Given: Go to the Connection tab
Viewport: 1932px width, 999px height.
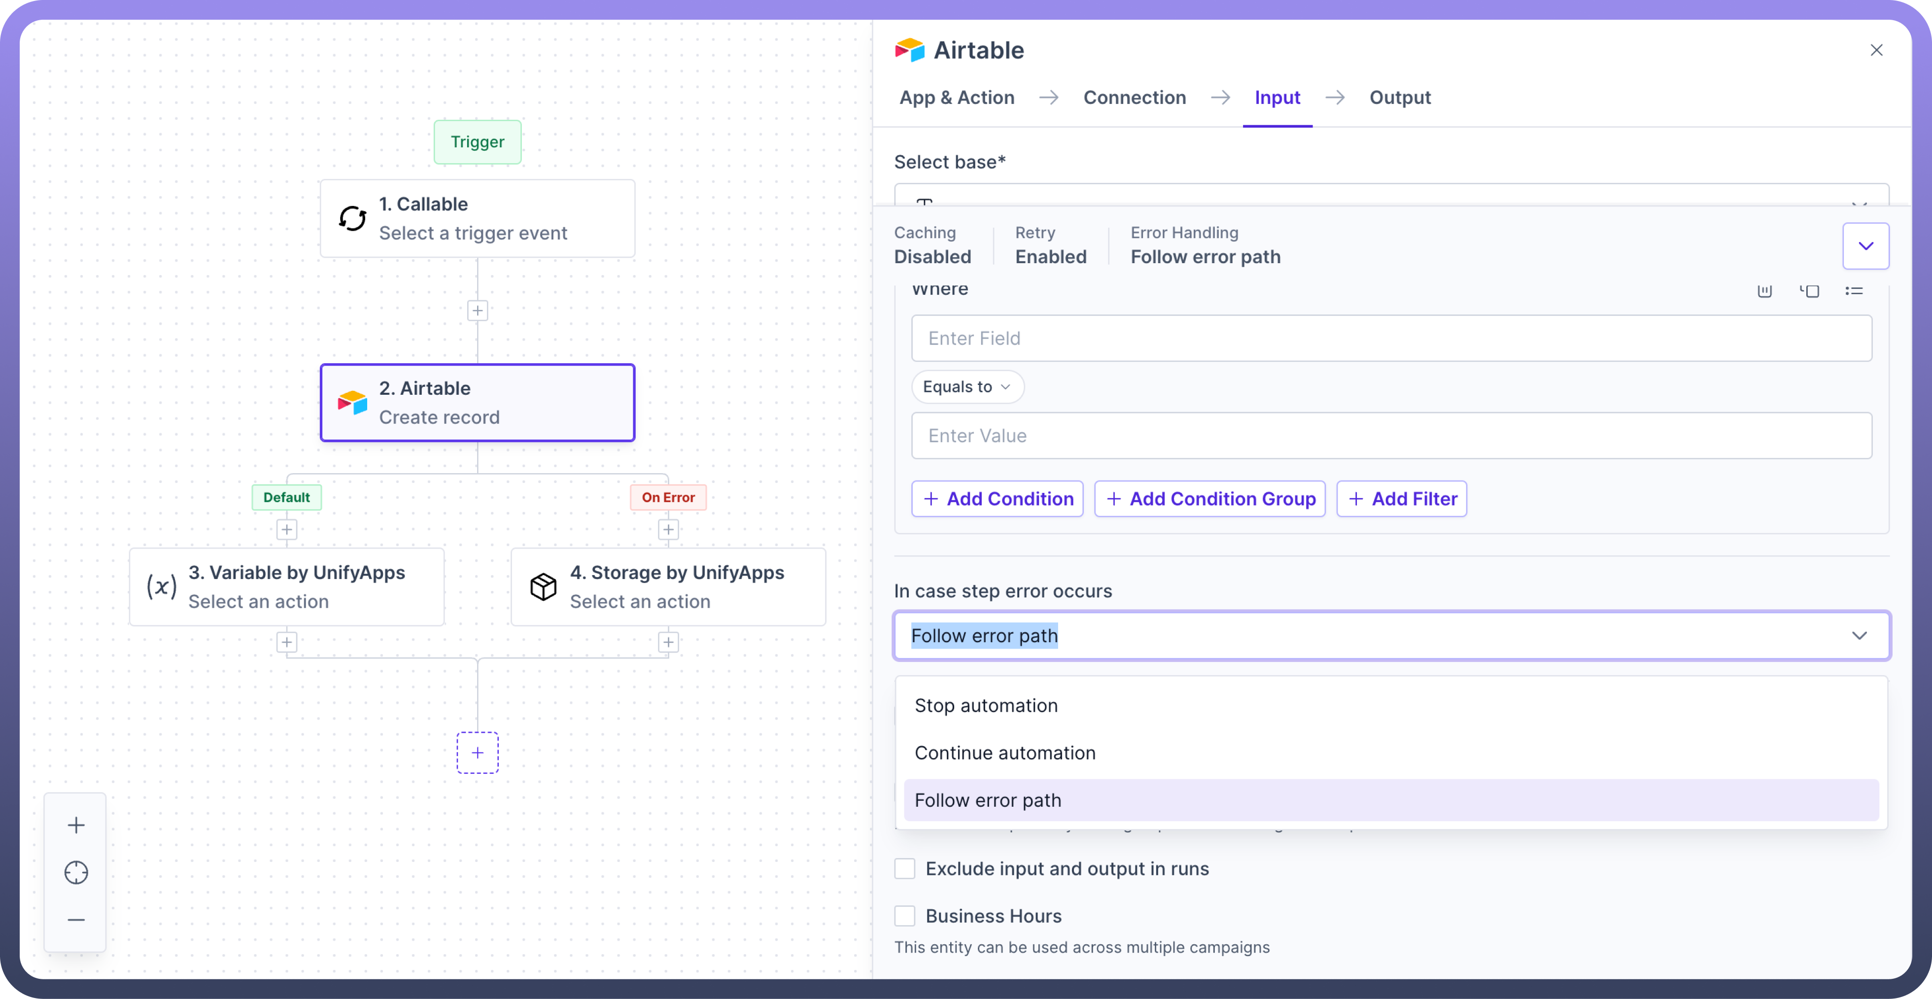Looking at the screenshot, I should click(x=1134, y=98).
